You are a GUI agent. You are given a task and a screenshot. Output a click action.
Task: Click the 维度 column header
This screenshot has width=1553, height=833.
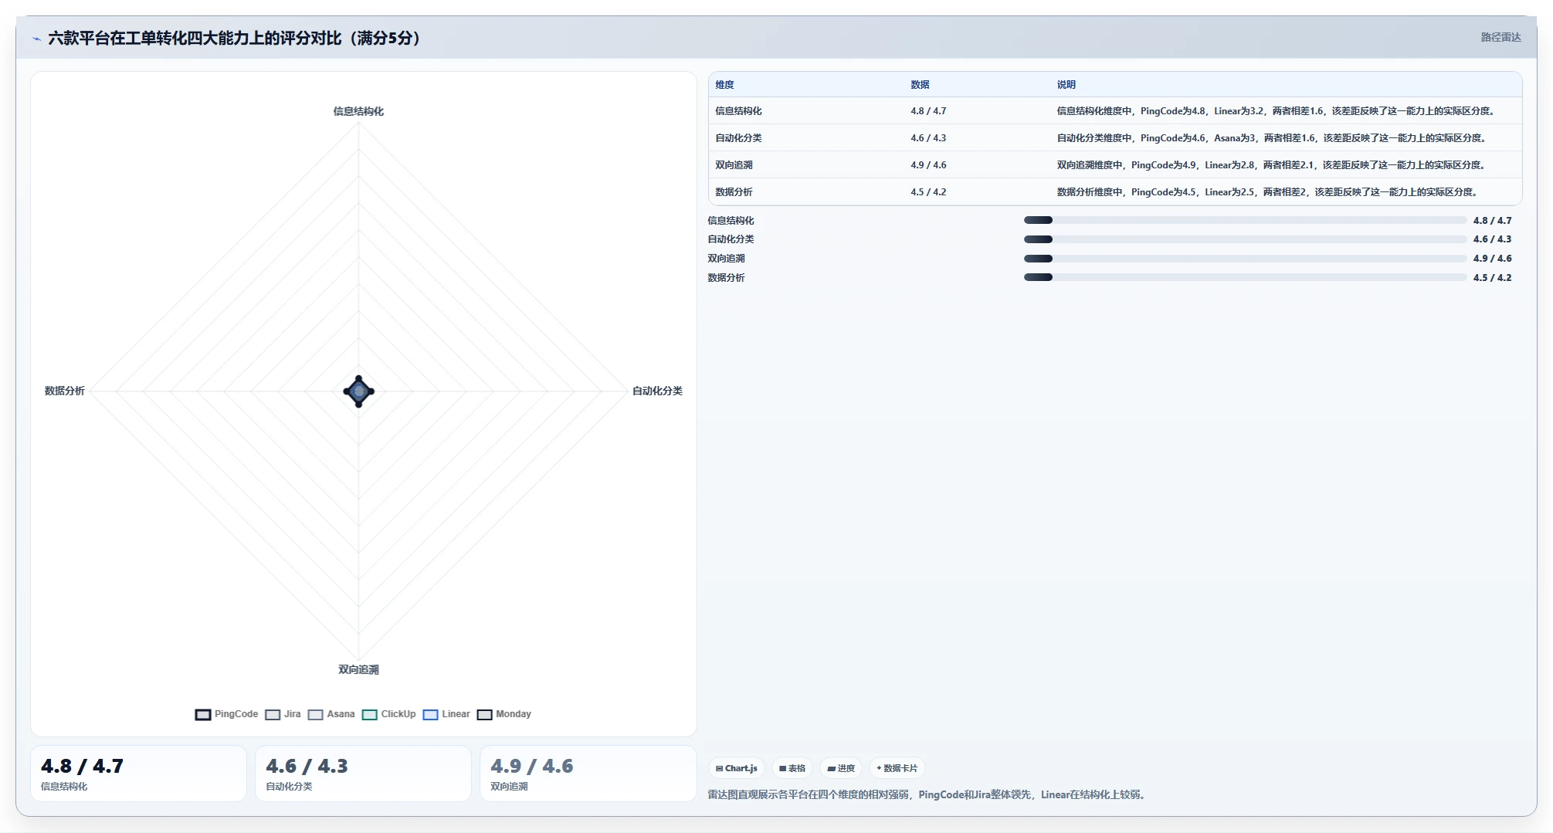tap(724, 85)
